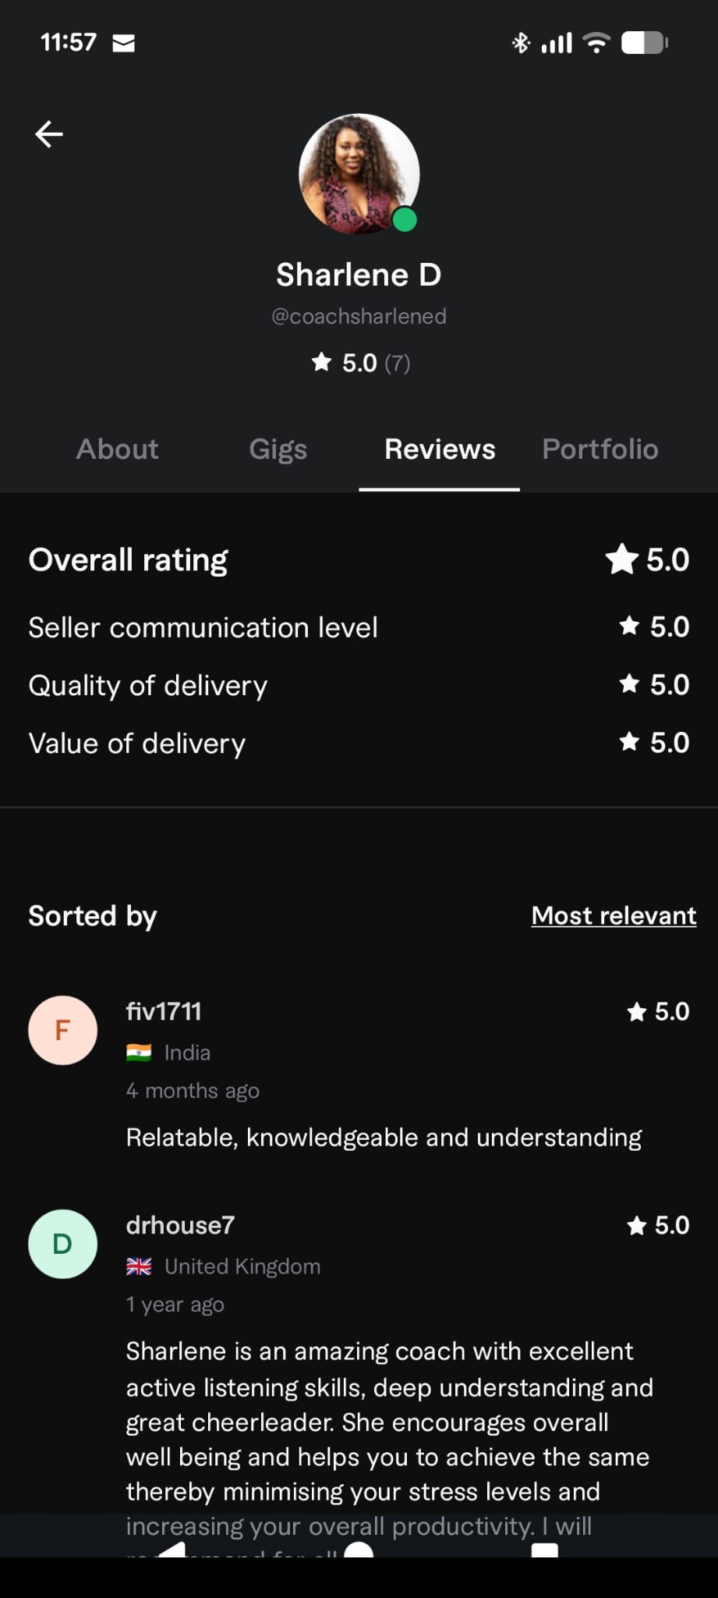This screenshot has height=1598, width=718.
Task: Tap drhouse7's D avatar icon
Action: [x=62, y=1244]
